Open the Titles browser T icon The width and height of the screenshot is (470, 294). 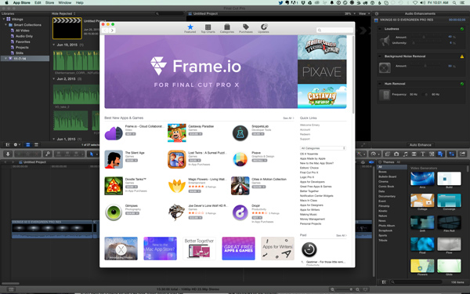pyautogui.click(x=423, y=154)
